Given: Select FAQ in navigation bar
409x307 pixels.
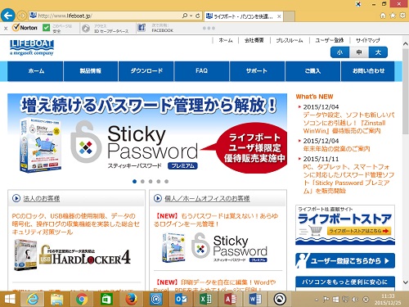Looking at the screenshot, I should pyautogui.click(x=201, y=71).
